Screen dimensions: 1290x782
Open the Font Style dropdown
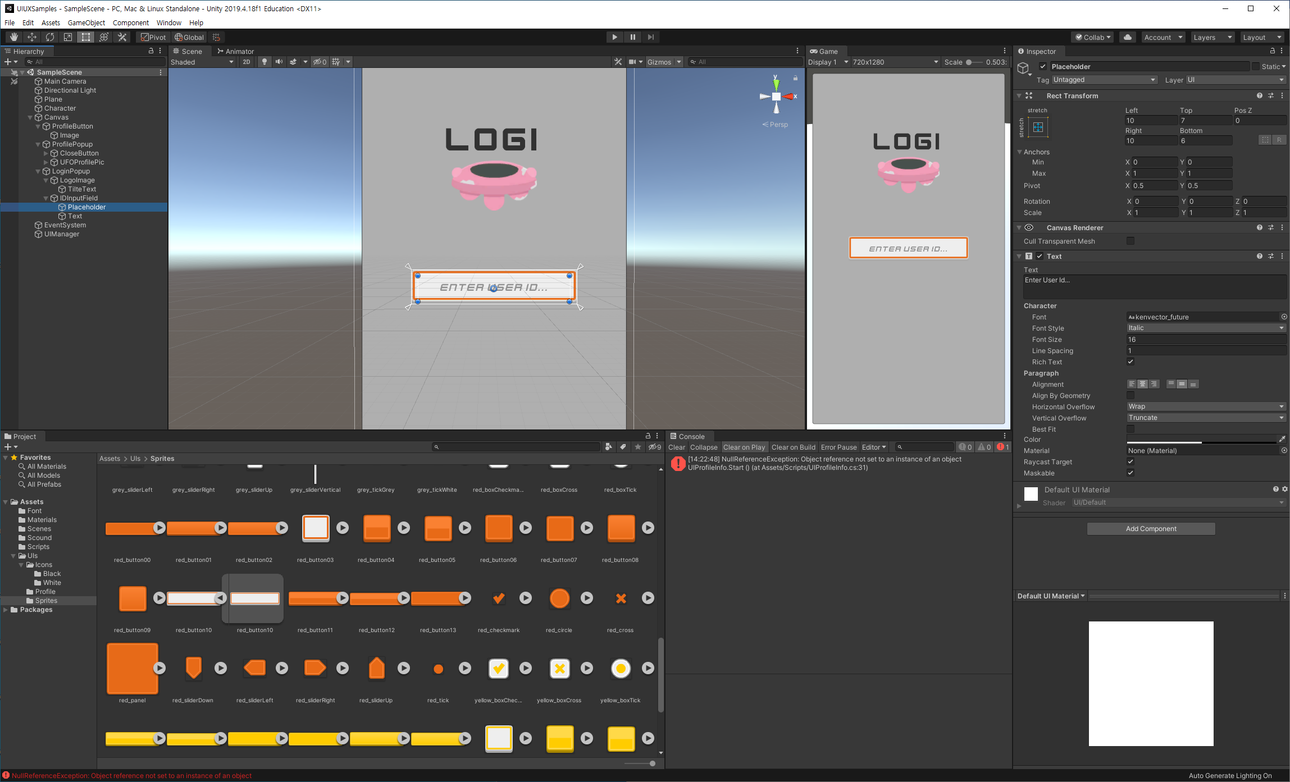click(x=1205, y=328)
